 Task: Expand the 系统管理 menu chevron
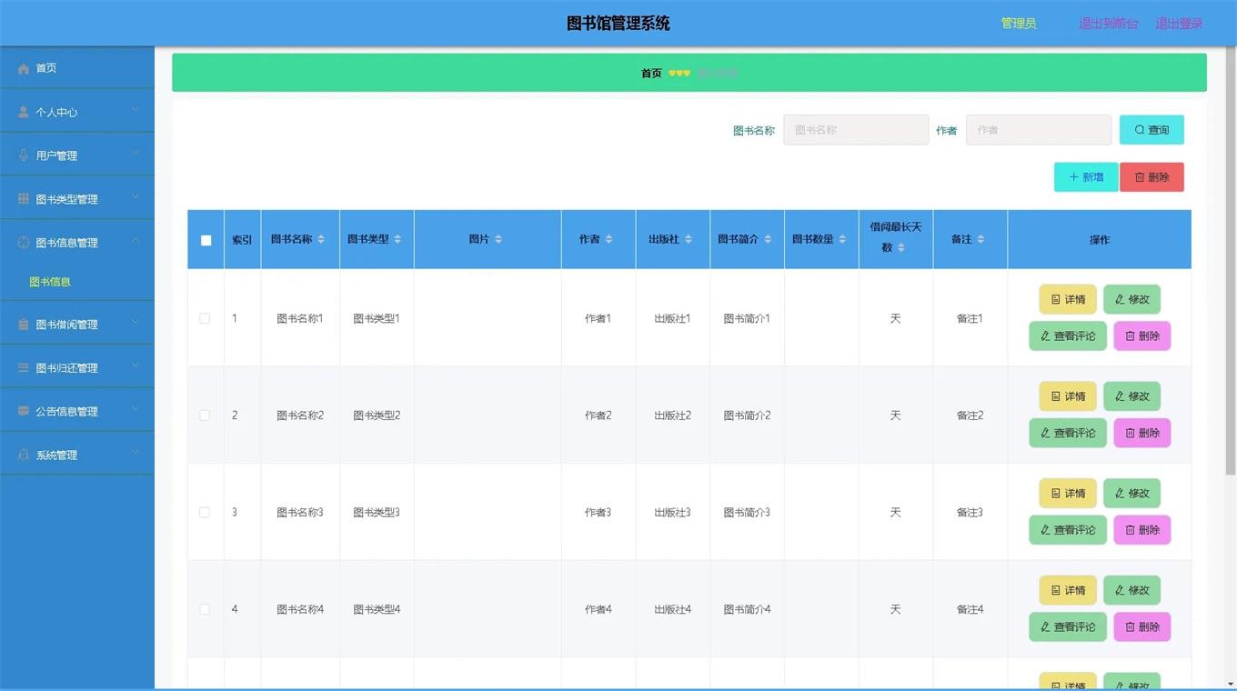[136, 454]
